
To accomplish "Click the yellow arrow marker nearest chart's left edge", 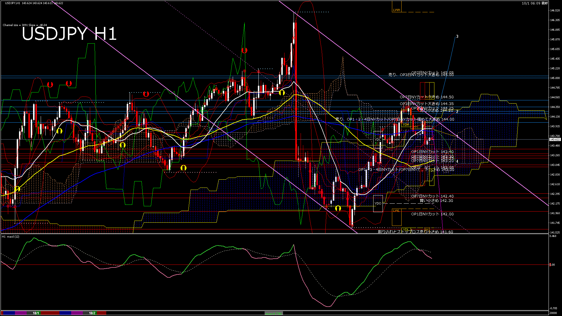I will pyautogui.click(x=17, y=189).
